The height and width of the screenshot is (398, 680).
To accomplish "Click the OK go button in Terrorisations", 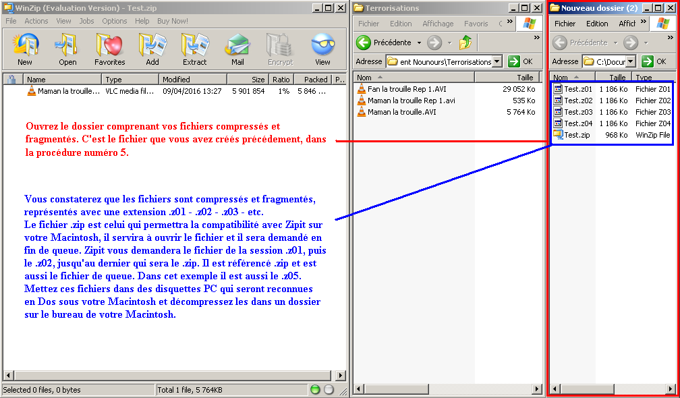I will tap(521, 61).
